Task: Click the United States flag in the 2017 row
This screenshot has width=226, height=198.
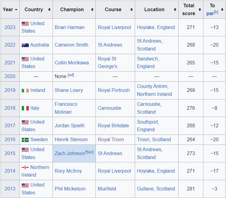Action: [x=25, y=122]
